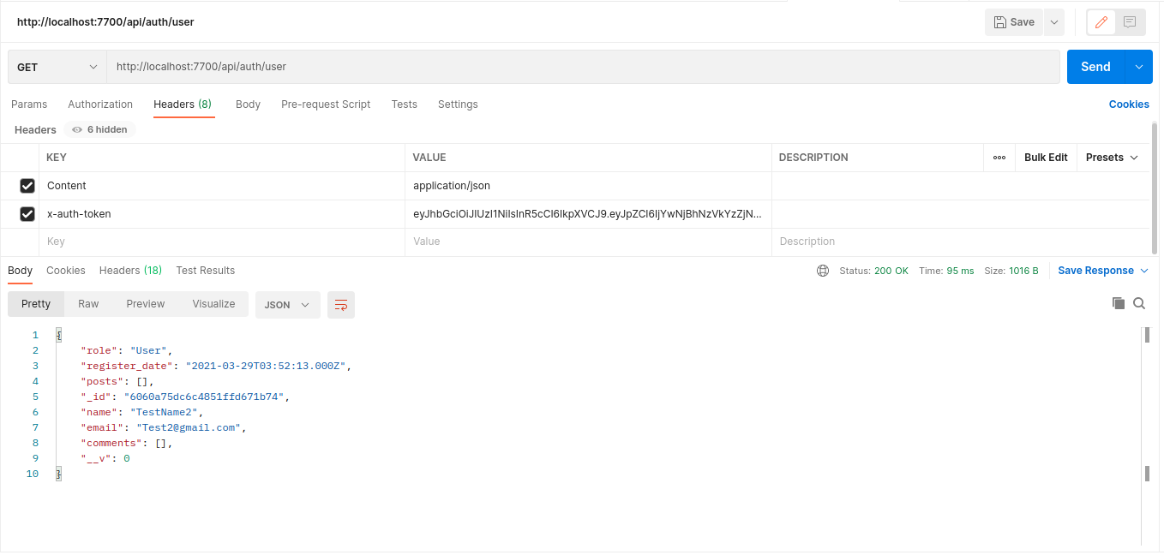Select the Preview view mode
The height and width of the screenshot is (555, 1164).
[146, 304]
